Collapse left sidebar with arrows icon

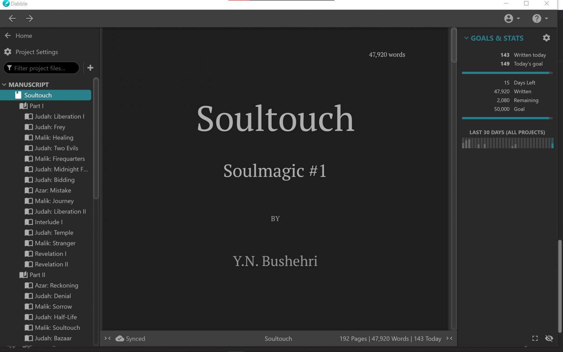tap(108, 339)
